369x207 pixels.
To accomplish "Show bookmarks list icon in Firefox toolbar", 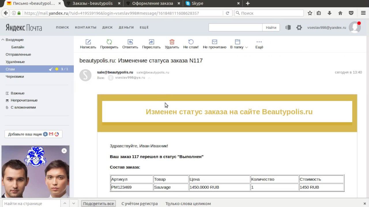I will coord(319,13).
